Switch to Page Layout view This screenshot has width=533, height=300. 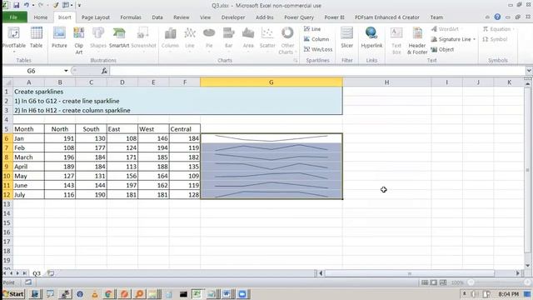[434, 282]
